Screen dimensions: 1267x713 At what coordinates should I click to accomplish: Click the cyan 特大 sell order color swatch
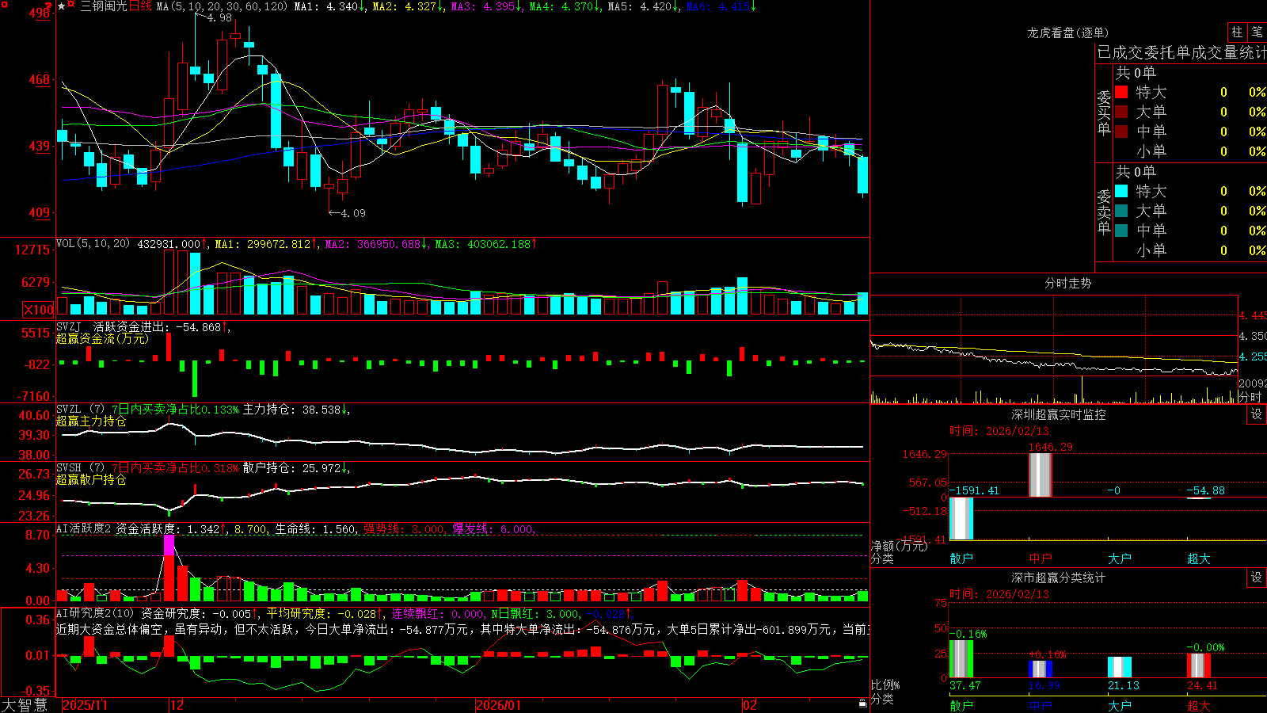click(1121, 191)
